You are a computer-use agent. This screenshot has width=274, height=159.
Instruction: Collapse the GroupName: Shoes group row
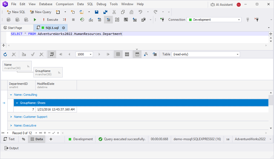coord(17,103)
